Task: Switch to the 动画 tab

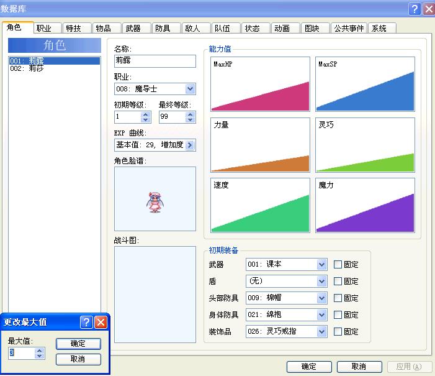Action: coord(285,29)
